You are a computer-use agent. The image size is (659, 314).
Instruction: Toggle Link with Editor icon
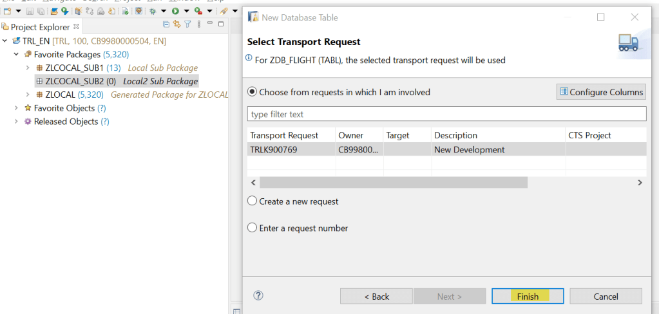point(177,24)
